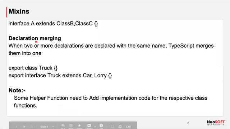Click the 'Some Helper Function' note text
Screen dimensions: 230x129
(111, 102)
